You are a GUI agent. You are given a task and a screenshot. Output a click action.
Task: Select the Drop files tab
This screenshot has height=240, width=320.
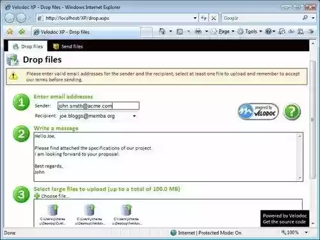pyautogui.click(x=28, y=46)
